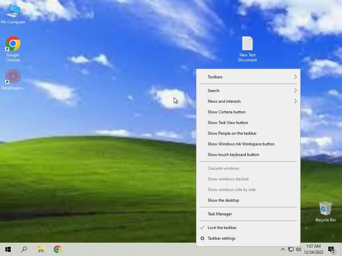This screenshot has width=342, height=256.
Task: Show hidden system tray icons
Action: (x=283, y=249)
